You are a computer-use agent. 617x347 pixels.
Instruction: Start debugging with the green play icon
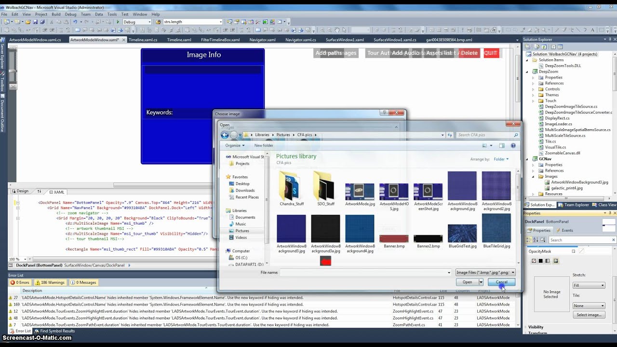118,22
